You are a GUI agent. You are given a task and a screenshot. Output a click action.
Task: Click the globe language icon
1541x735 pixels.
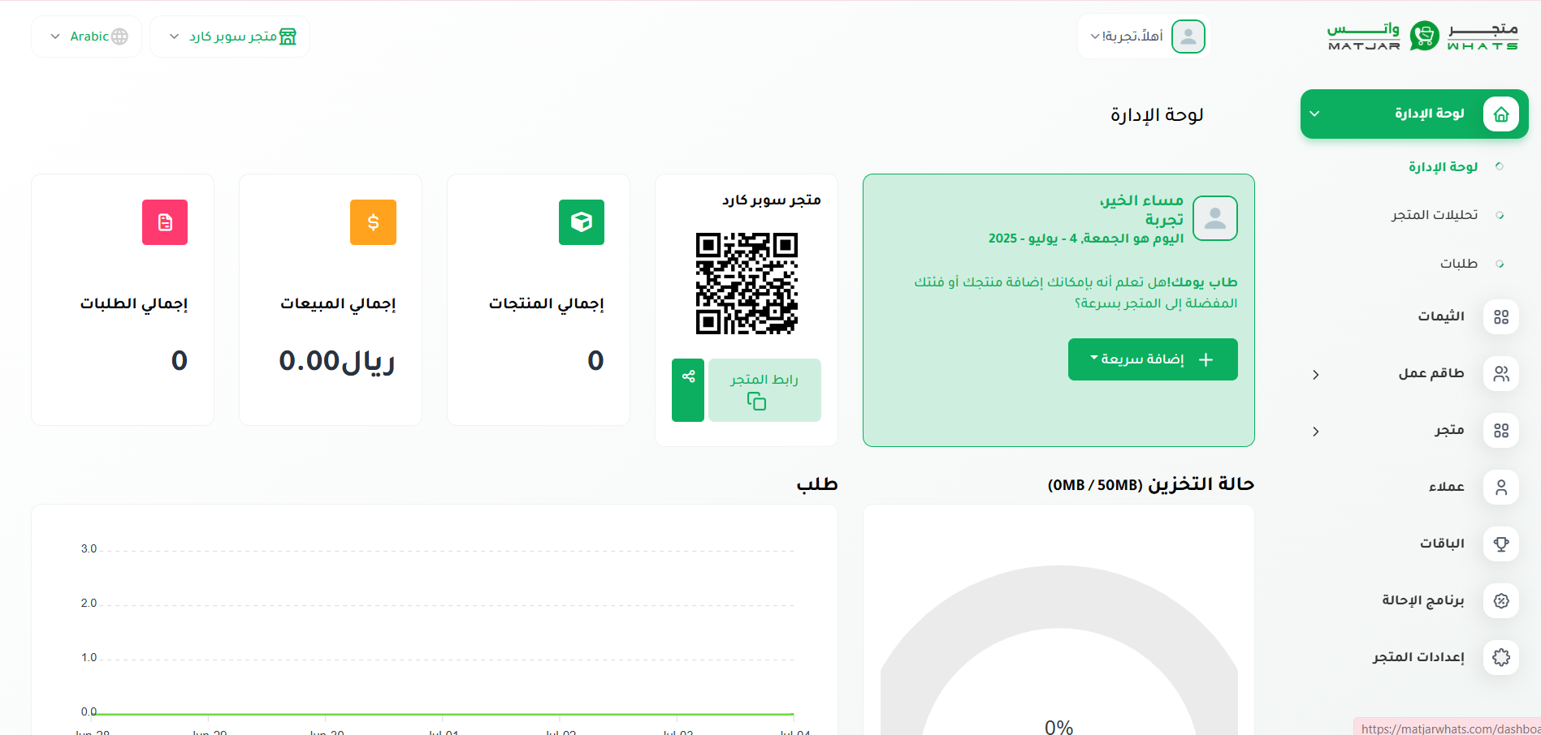pos(119,37)
